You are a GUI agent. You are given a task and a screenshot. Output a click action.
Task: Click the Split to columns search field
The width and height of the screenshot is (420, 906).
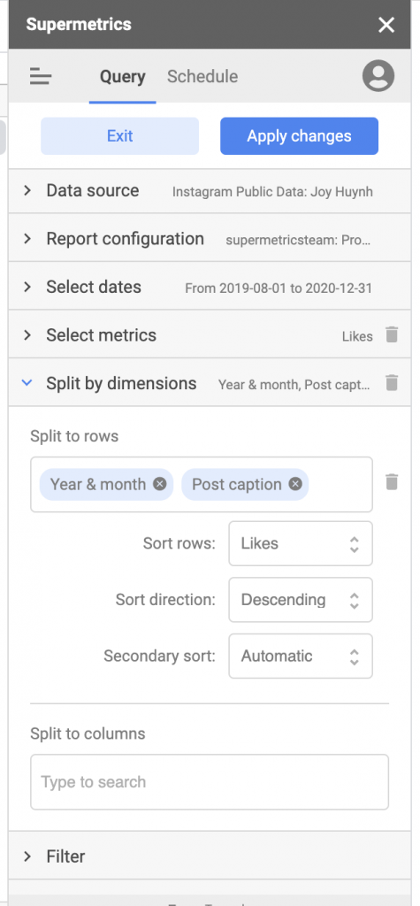click(210, 782)
